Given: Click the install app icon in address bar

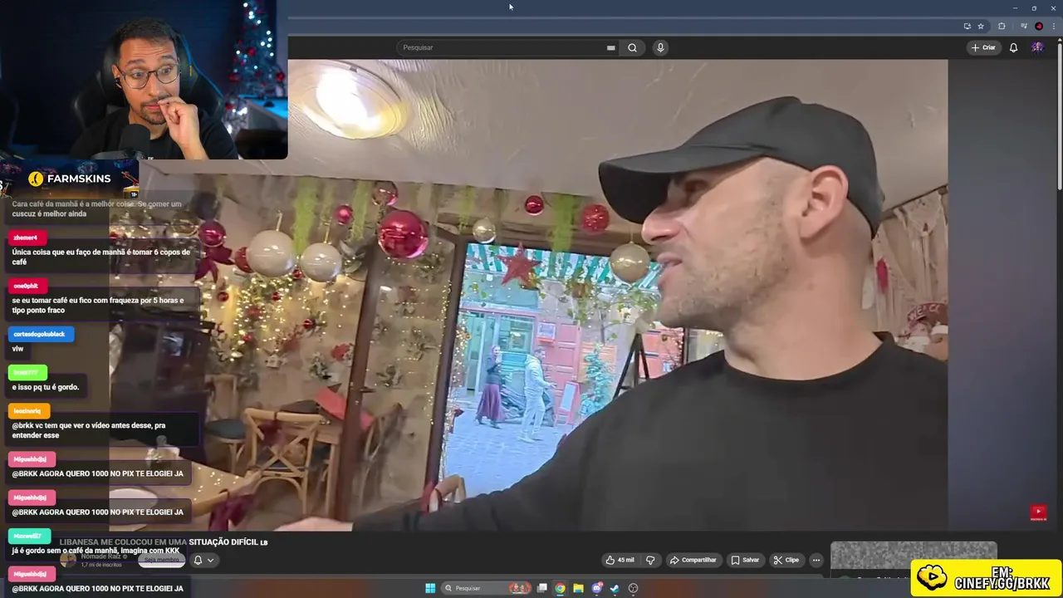Looking at the screenshot, I should point(967,26).
